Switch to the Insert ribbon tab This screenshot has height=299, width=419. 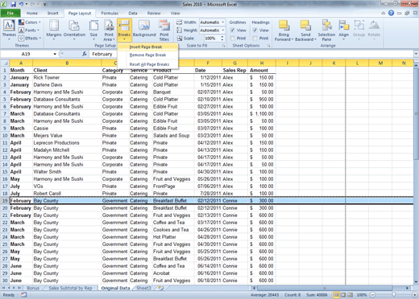[53, 13]
